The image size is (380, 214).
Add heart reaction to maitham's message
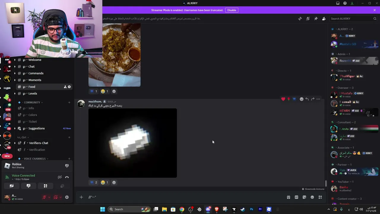283,99
